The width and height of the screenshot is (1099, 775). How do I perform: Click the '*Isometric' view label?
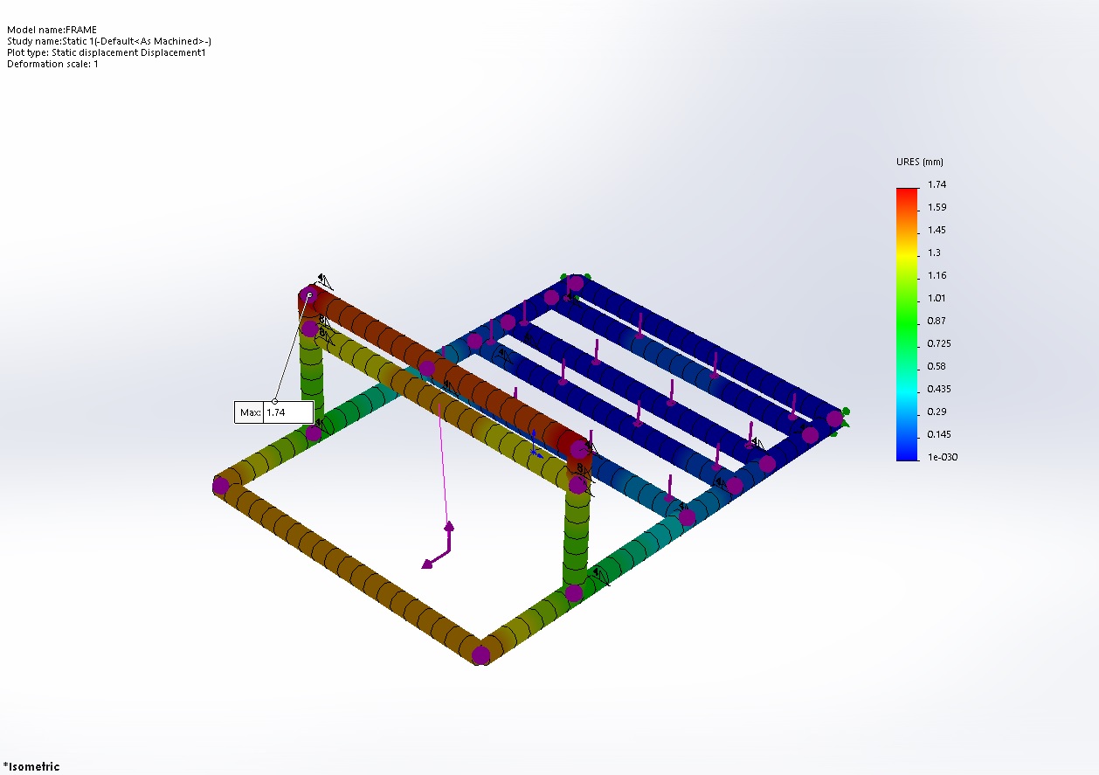[x=31, y=766]
